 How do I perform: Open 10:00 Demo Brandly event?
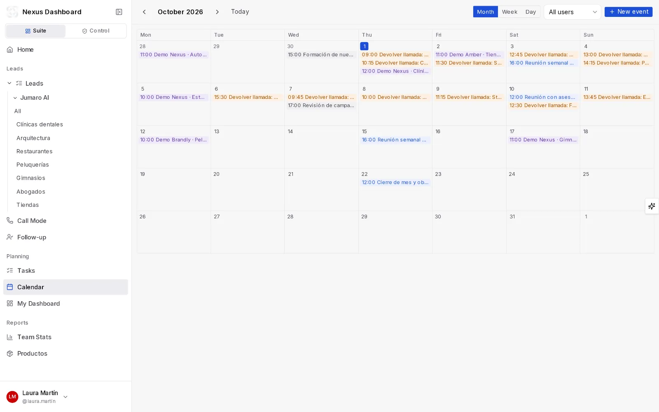tap(173, 140)
